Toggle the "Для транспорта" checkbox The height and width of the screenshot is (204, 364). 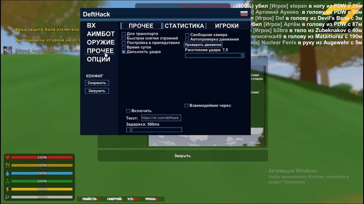[x=124, y=34]
